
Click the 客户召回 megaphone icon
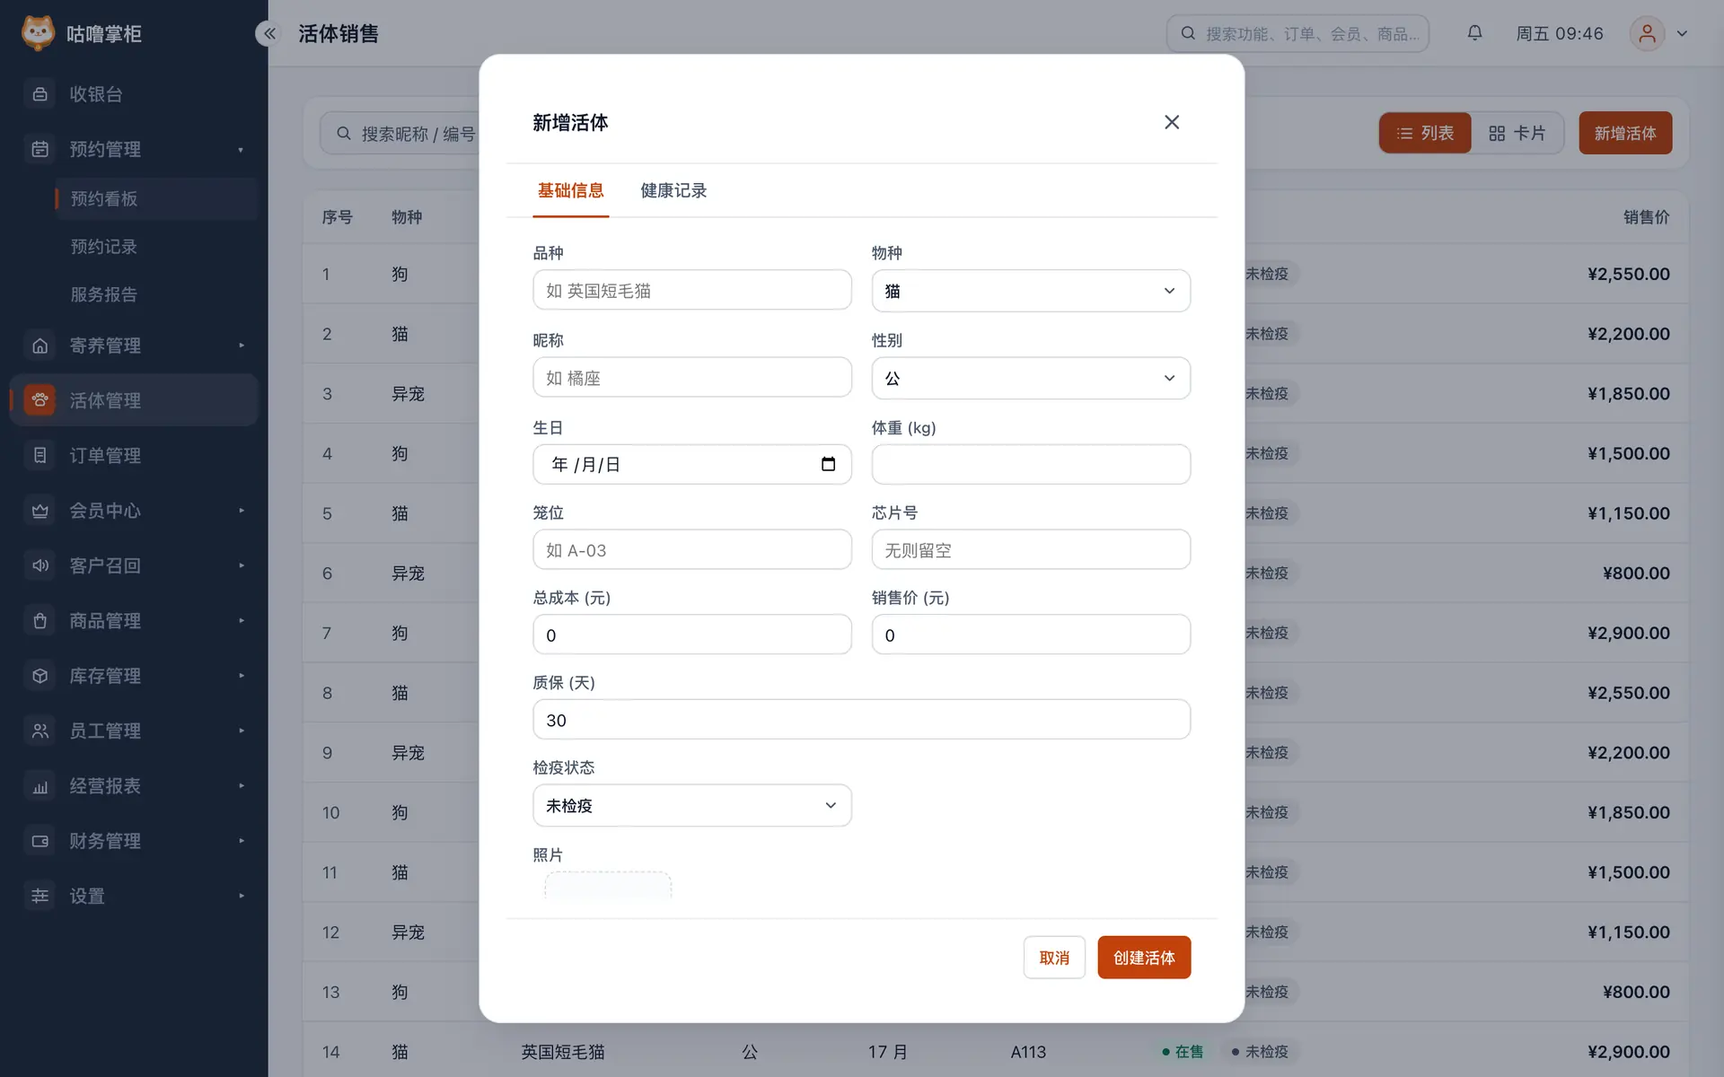pos(40,565)
